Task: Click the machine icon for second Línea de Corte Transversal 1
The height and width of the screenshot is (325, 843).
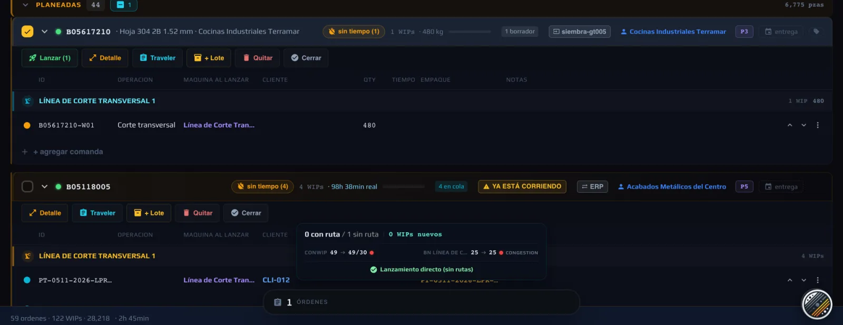Action: click(x=27, y=256)
